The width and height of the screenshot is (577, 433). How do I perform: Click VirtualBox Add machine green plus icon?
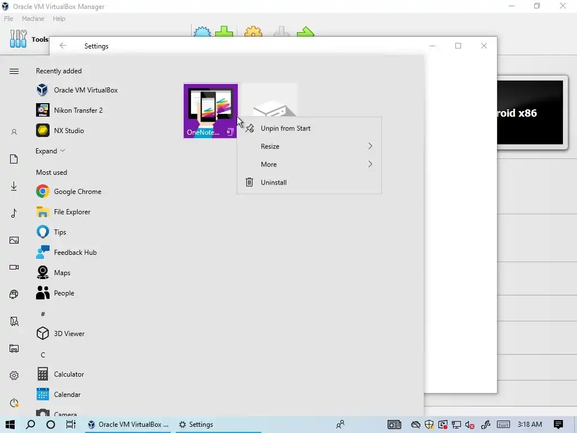[x=224, y=31]
